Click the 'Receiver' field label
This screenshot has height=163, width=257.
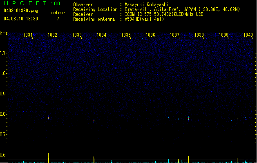83,14
